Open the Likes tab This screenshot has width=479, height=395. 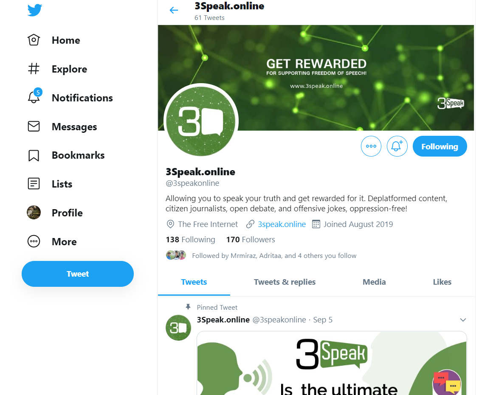click(442, 282)
